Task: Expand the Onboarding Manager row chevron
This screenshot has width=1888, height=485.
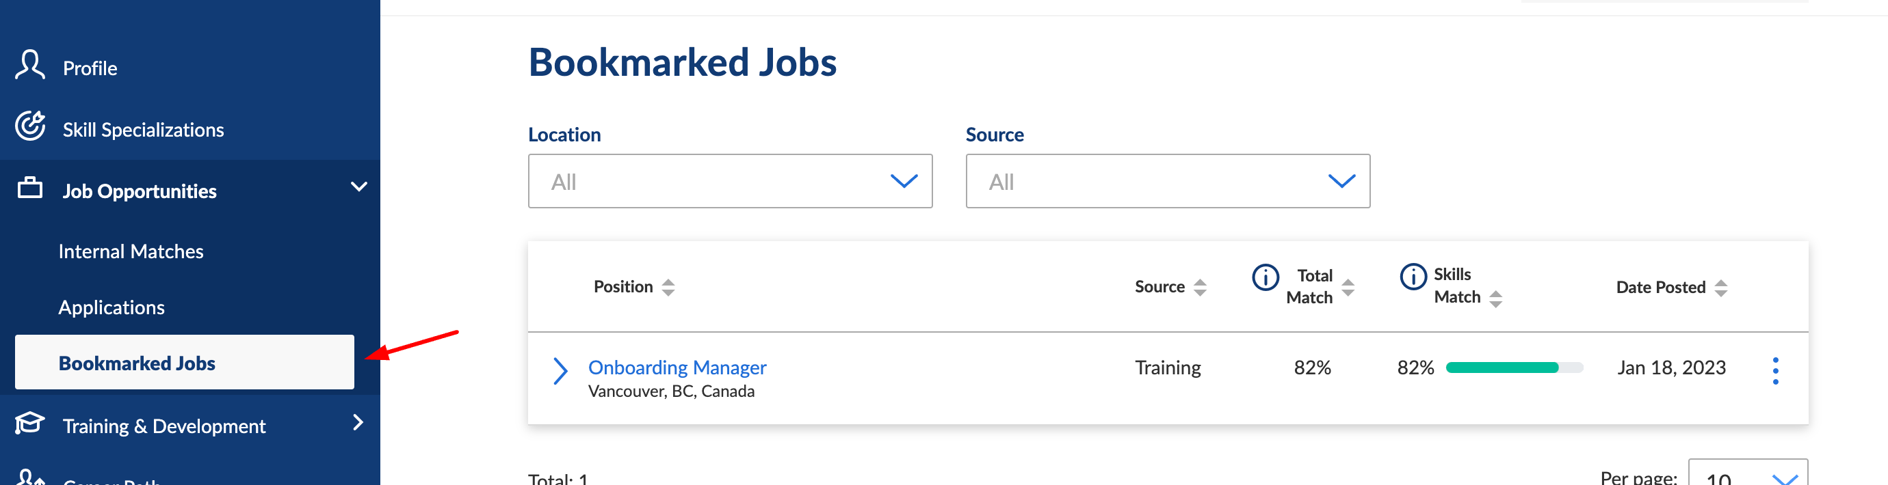Action: click(x=560, y=371)
